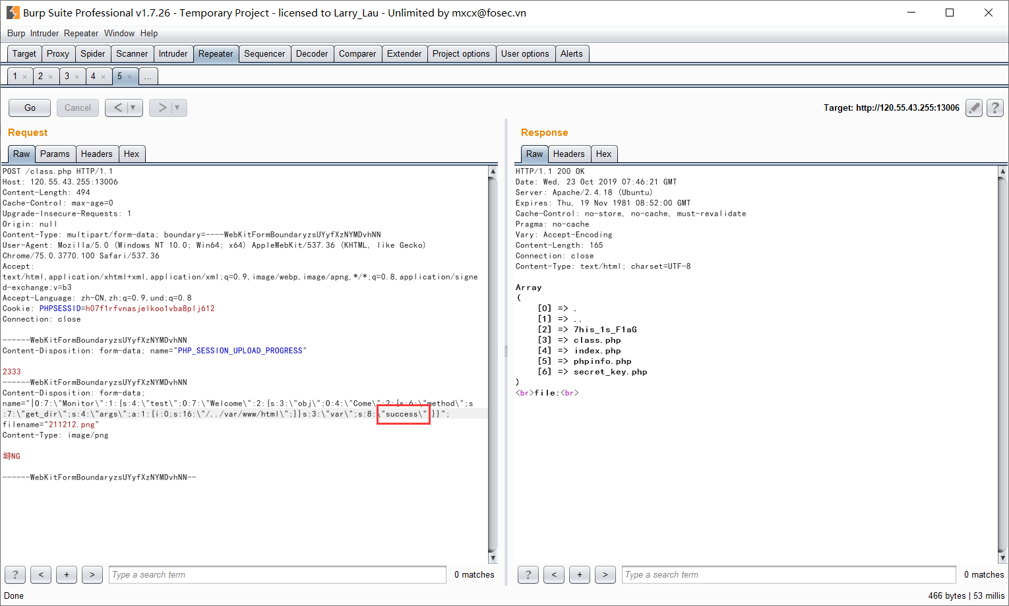
Task: Switch to the Intruder tool tab
Action: (173, 54)
